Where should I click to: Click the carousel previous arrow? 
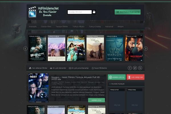[x=25, y=48]
